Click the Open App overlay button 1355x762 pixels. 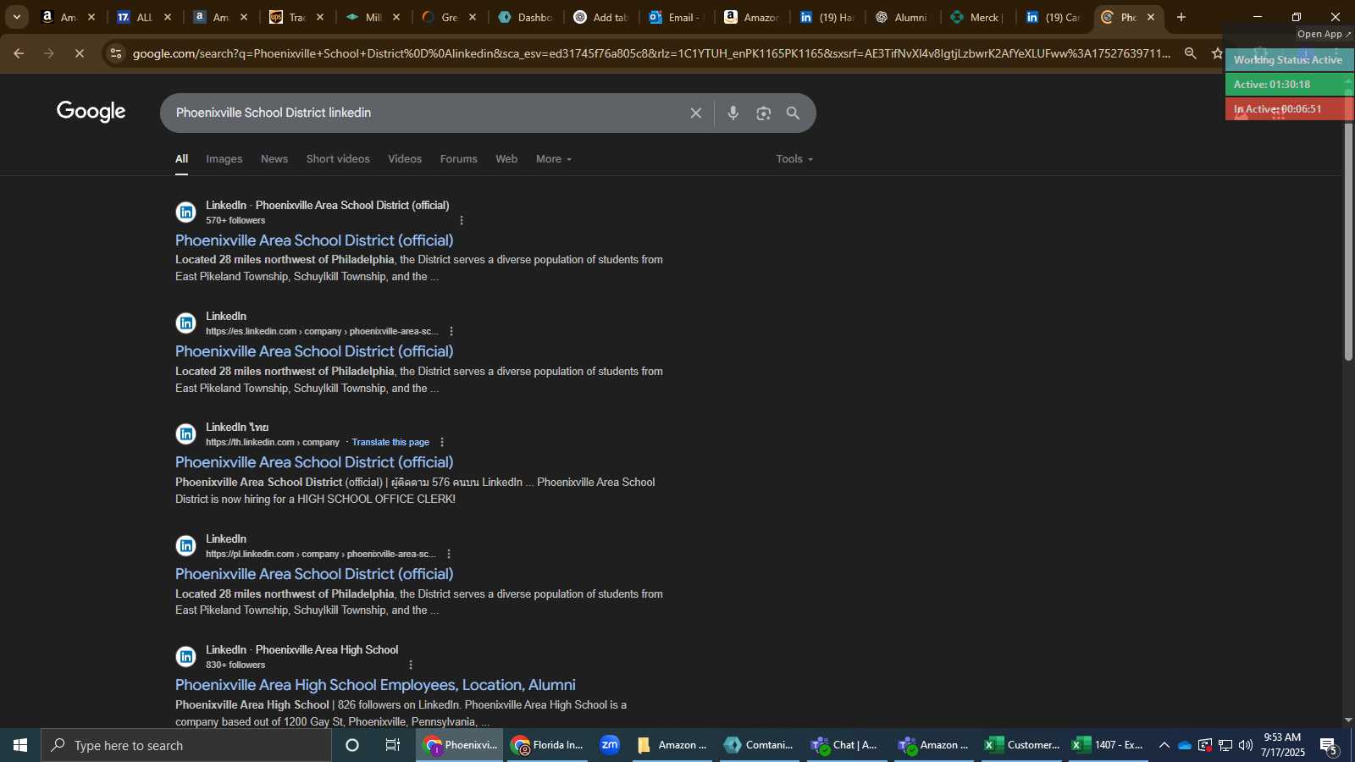[1325, 34]
